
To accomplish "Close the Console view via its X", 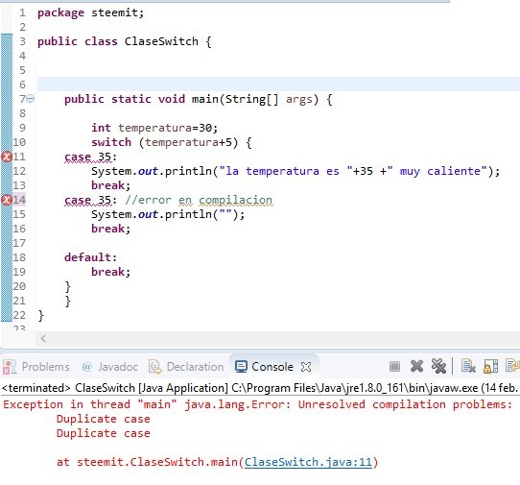I will coord(306,367).
